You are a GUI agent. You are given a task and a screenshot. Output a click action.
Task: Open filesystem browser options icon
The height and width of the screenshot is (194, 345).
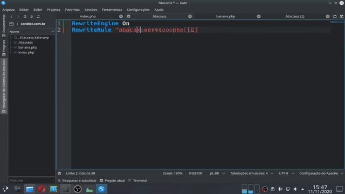click(x=38, y=17)
